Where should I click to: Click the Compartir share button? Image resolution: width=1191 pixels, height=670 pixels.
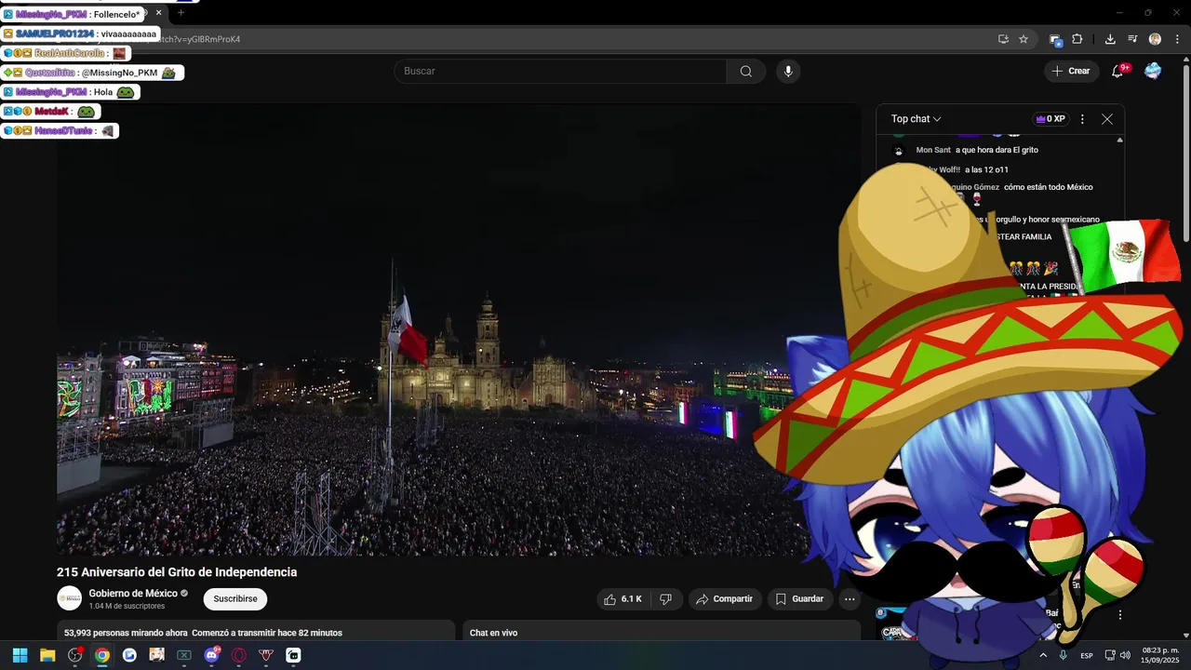(725, 599)
